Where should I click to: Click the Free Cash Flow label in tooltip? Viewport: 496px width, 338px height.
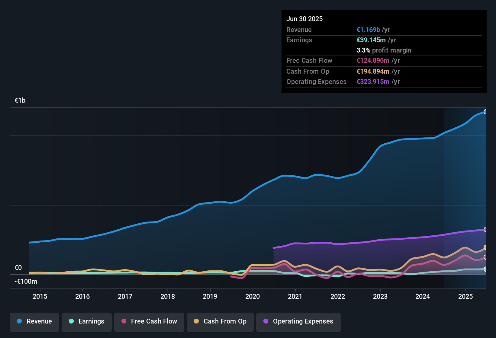pos(309,60)
